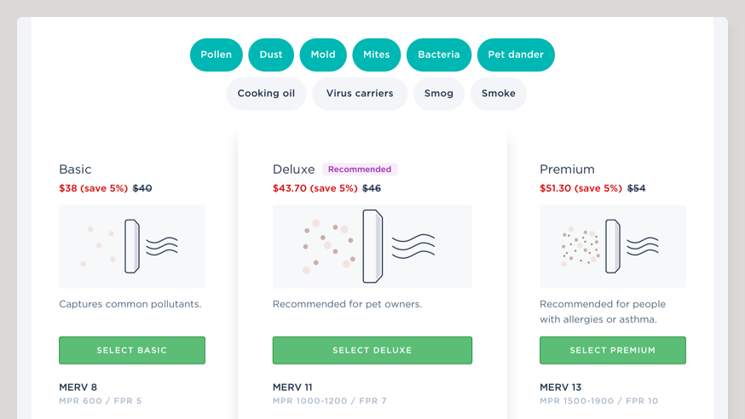Click the Premium filter illustration
The image size is (745, 419).
(x=613, y=246)
